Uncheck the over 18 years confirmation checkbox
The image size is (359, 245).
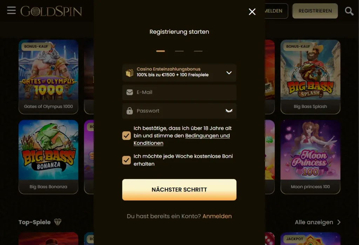pos(126,136)
